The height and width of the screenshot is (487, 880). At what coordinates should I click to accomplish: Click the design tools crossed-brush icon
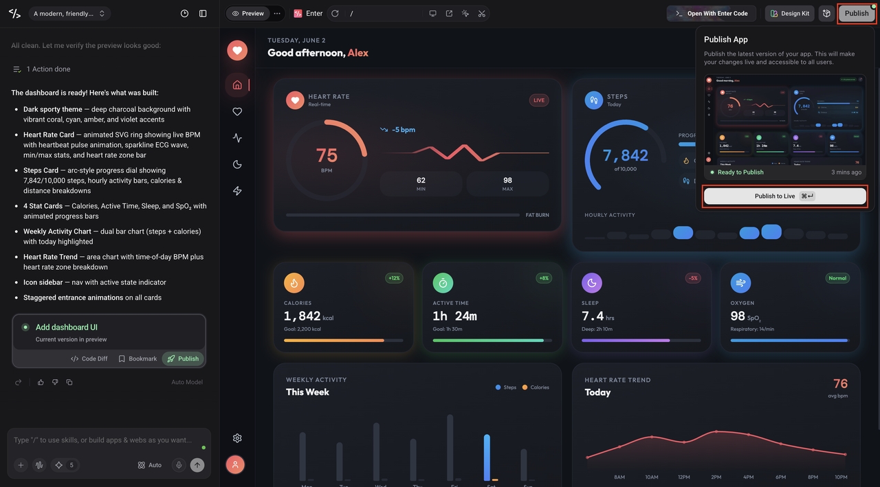pyautogui.click(x=481, y=13)
